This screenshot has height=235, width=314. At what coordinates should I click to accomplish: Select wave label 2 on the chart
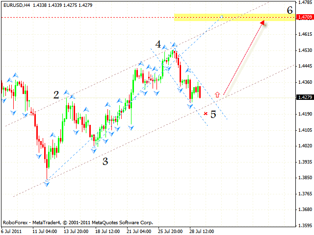[56, 94]
